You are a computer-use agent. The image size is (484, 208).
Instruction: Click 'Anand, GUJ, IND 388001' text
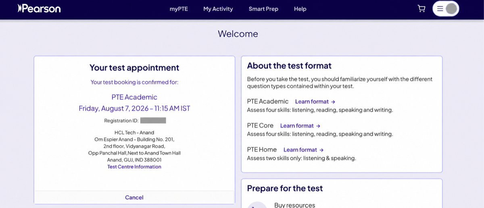pyautogui.click(x=134, y=160)
